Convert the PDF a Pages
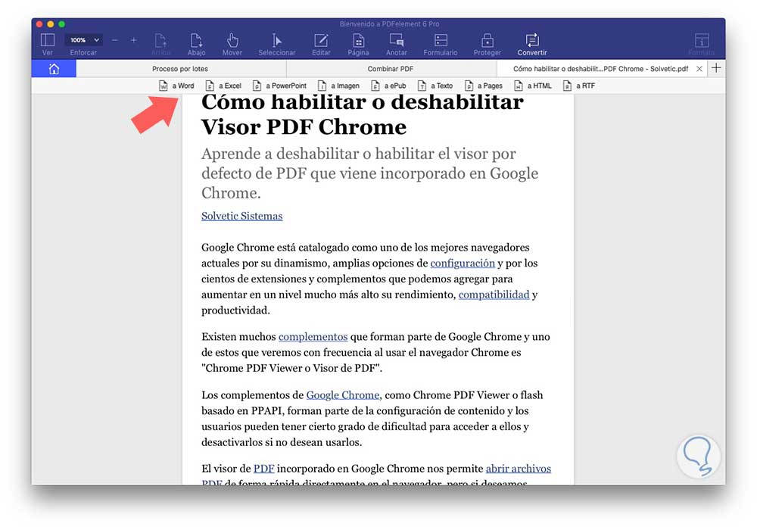This screenshot has height=530, width=757. (x=484, y=86)
